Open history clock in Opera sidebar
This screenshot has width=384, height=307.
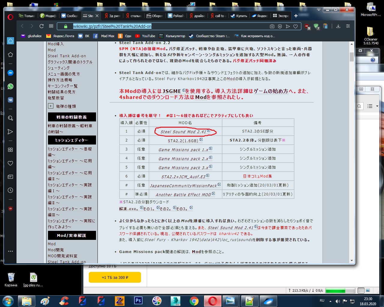point(10,190)
